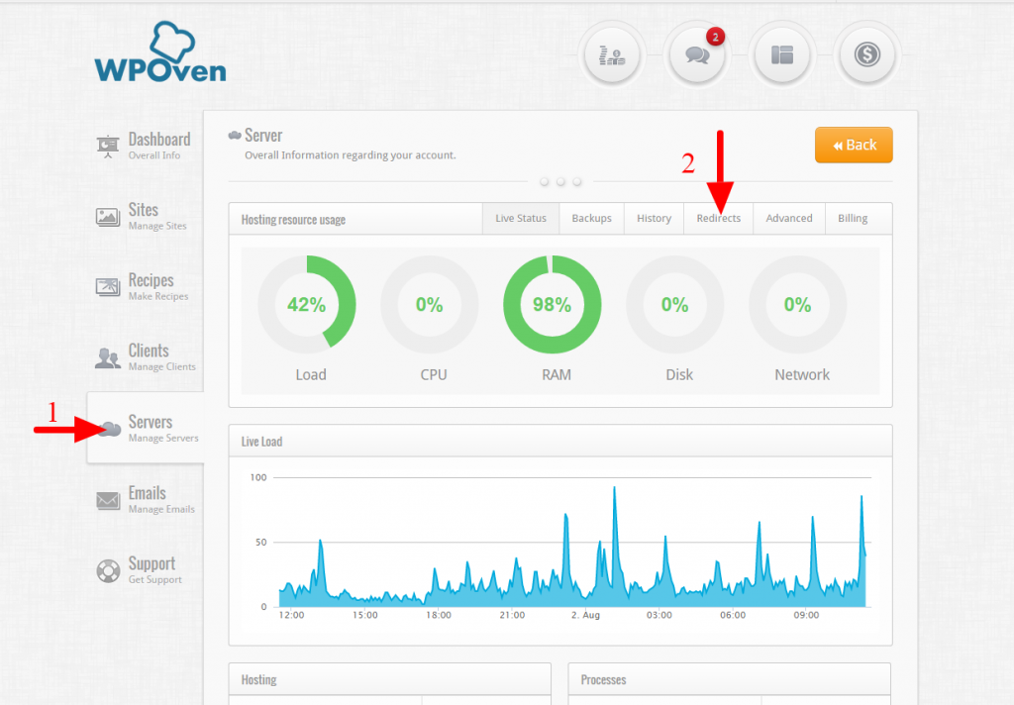Open the chat messages icon with badge
The width and height of the screenshot is (1014, 705).
coord(696,54)
